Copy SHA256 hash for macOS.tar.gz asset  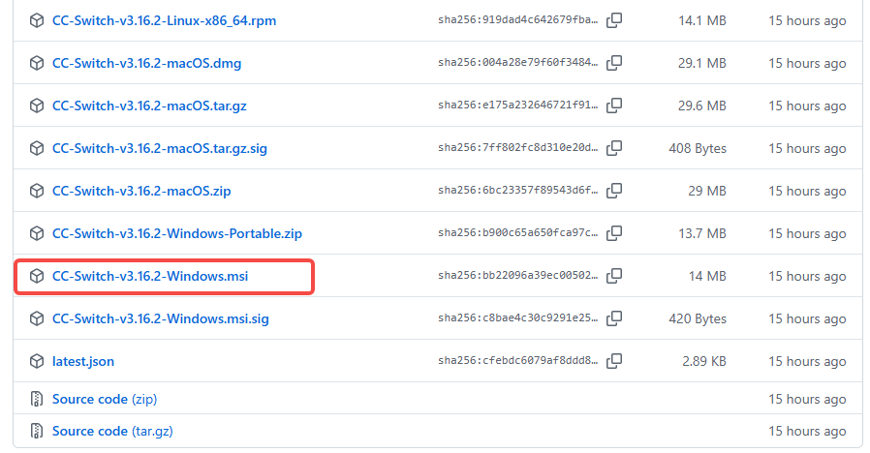pos(614,106)
